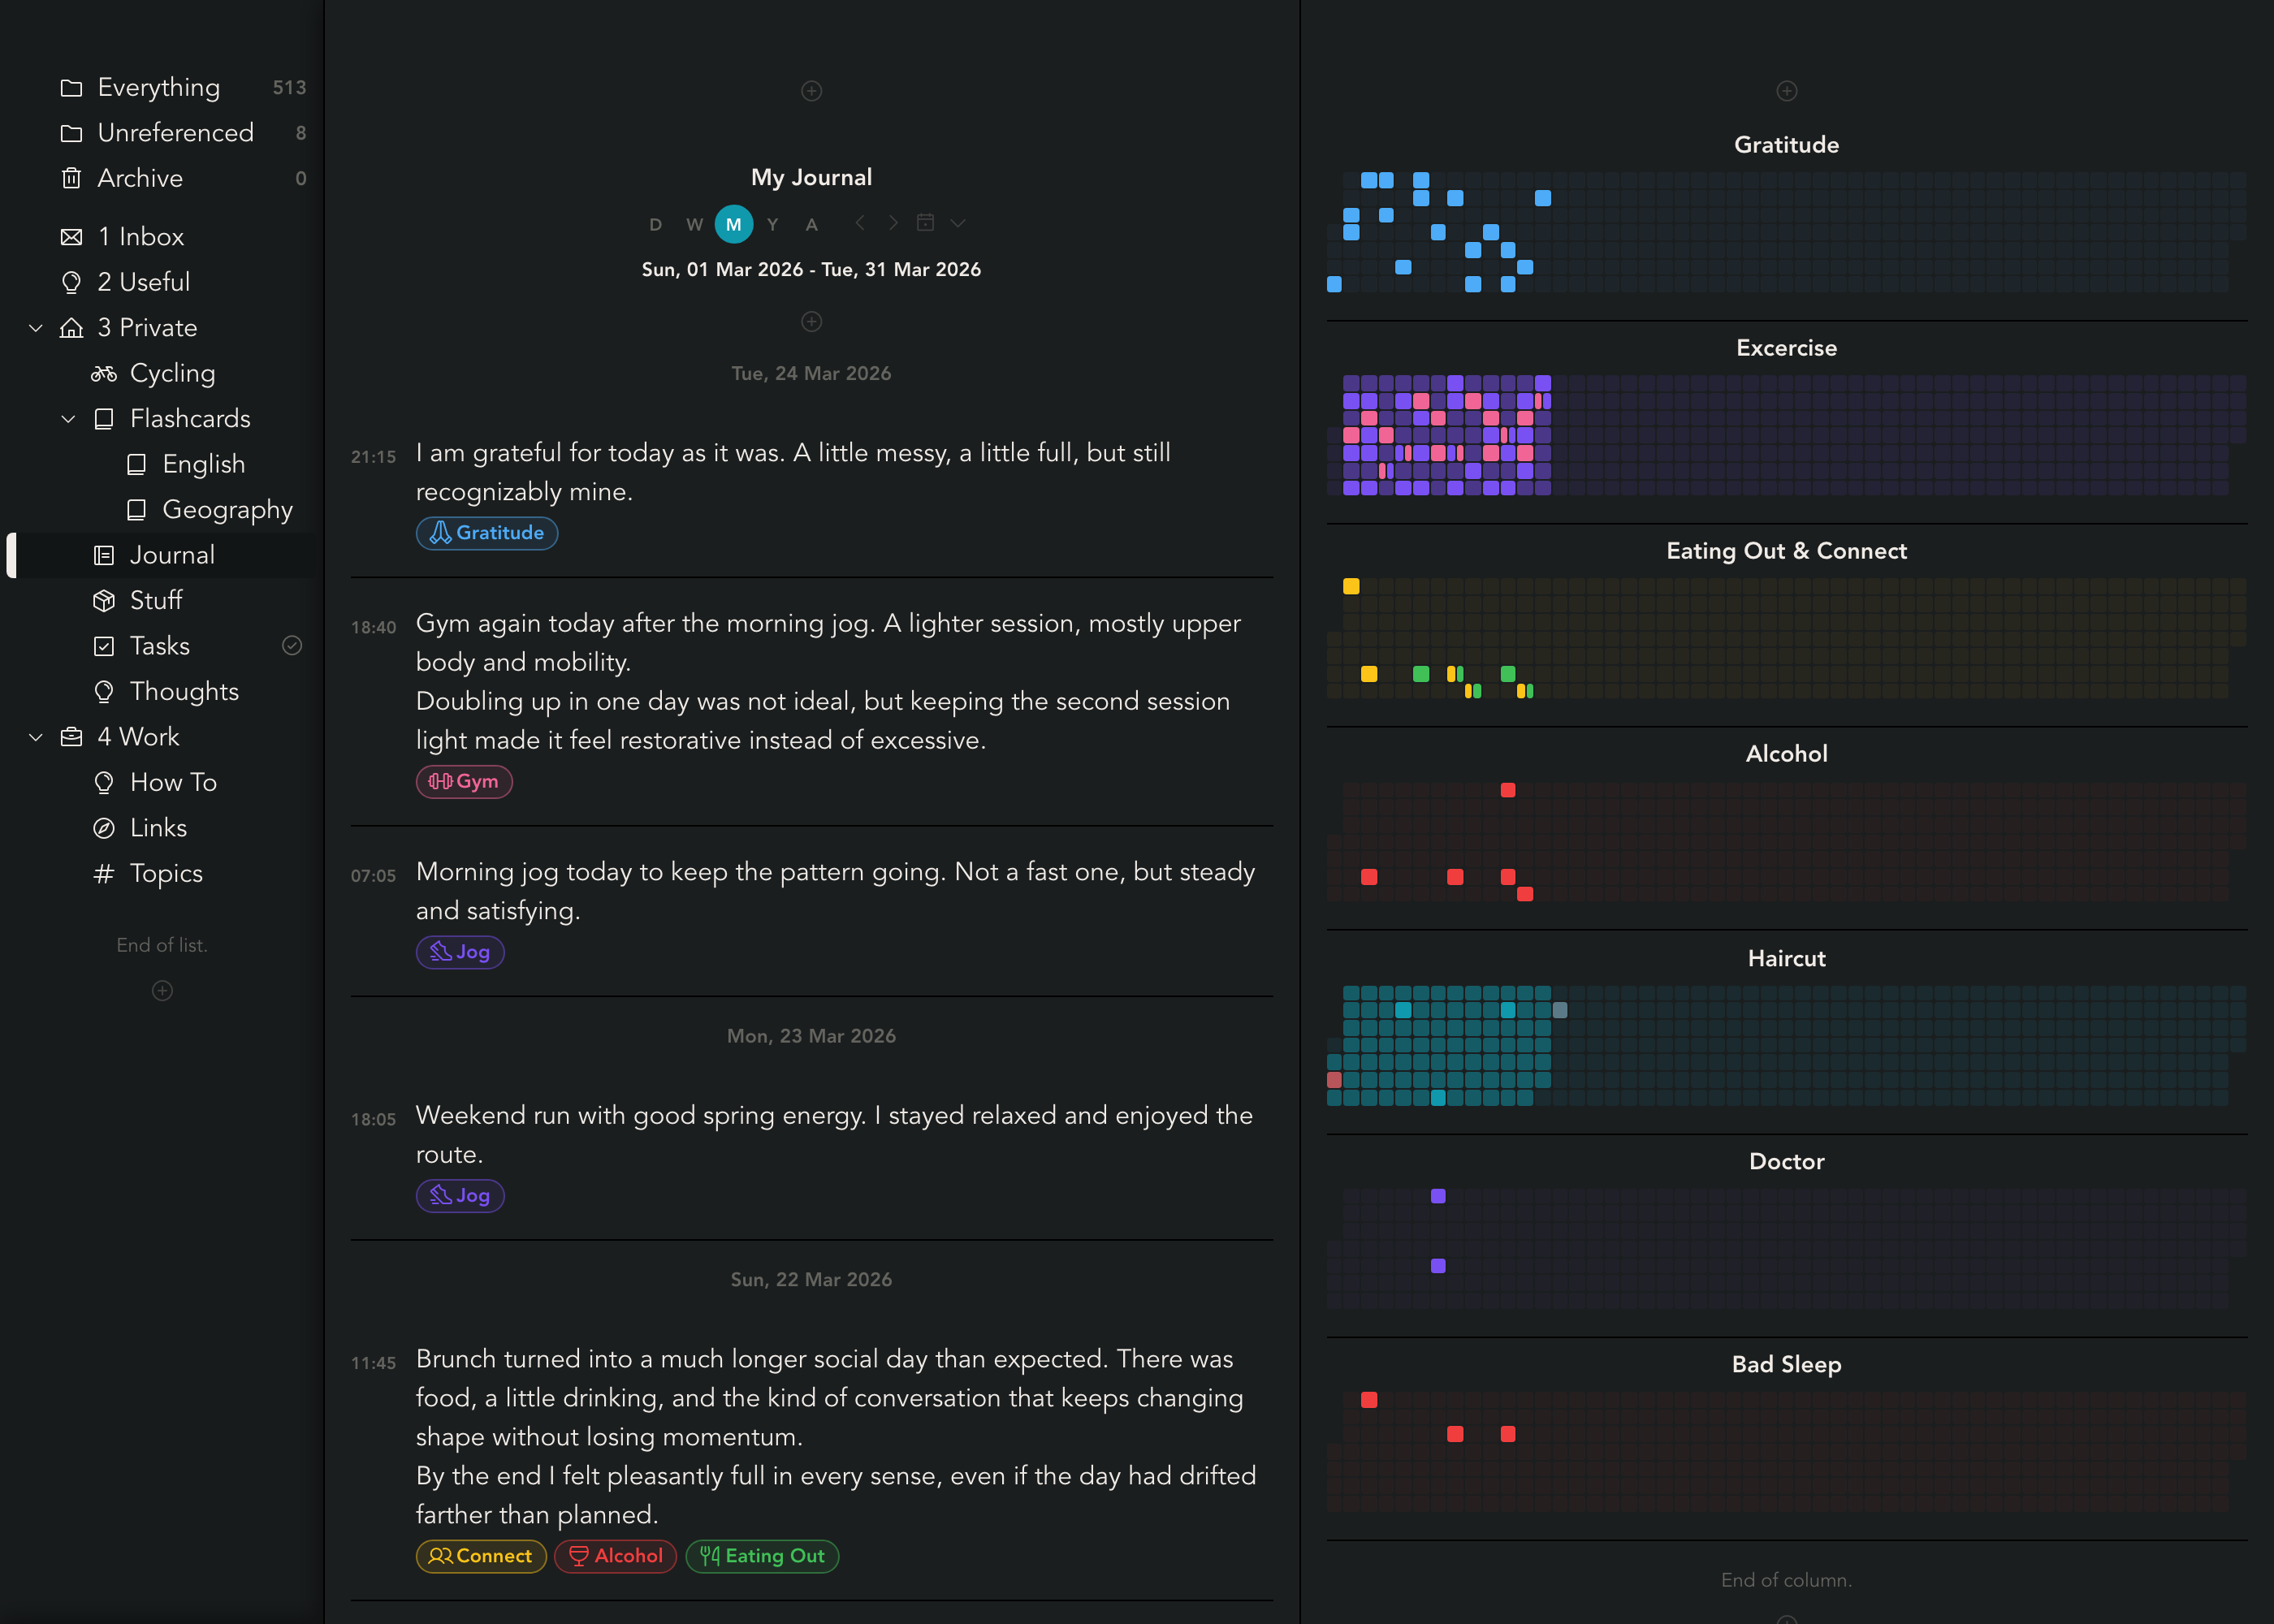This screenshot has height=1624, width=2274.
Task: Collapse the Flashcards folder
Action: point(69,419)
